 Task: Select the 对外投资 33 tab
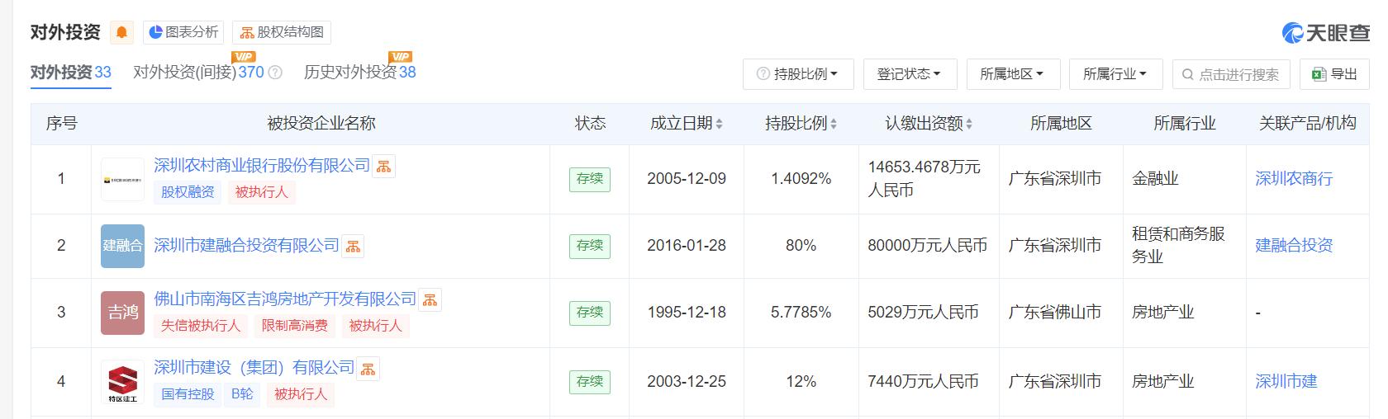click(70, 73)
